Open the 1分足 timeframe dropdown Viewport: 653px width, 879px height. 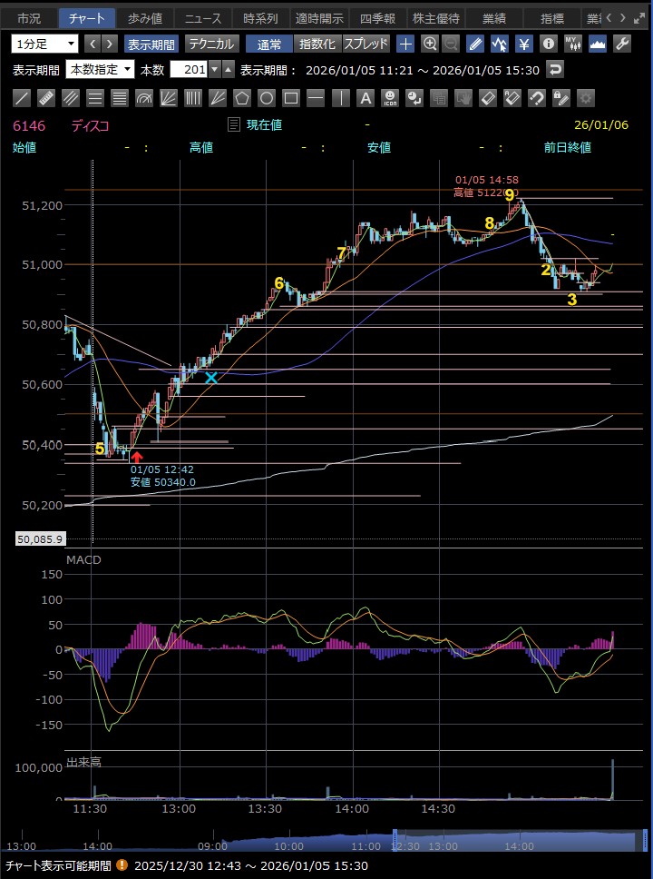point(44,44)
